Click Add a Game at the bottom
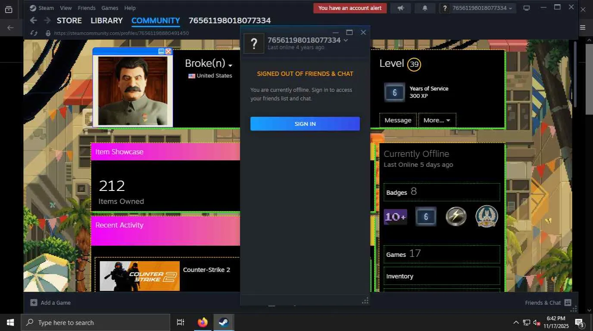This screenshot has height=331, width=593. click(x=50, y=303)
